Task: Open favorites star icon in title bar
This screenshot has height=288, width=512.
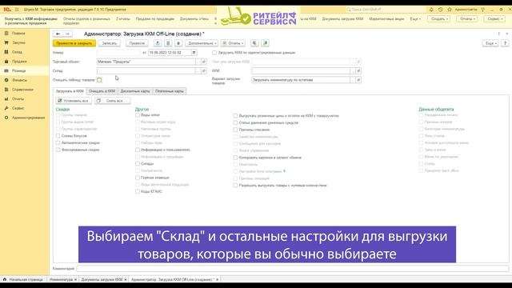Action: coord(450,10)
